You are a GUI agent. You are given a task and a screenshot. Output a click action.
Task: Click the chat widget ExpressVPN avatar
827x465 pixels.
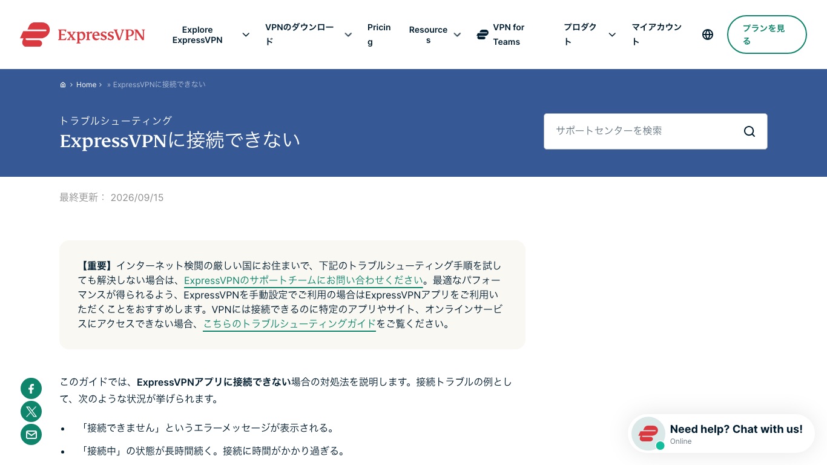[648, 434]
